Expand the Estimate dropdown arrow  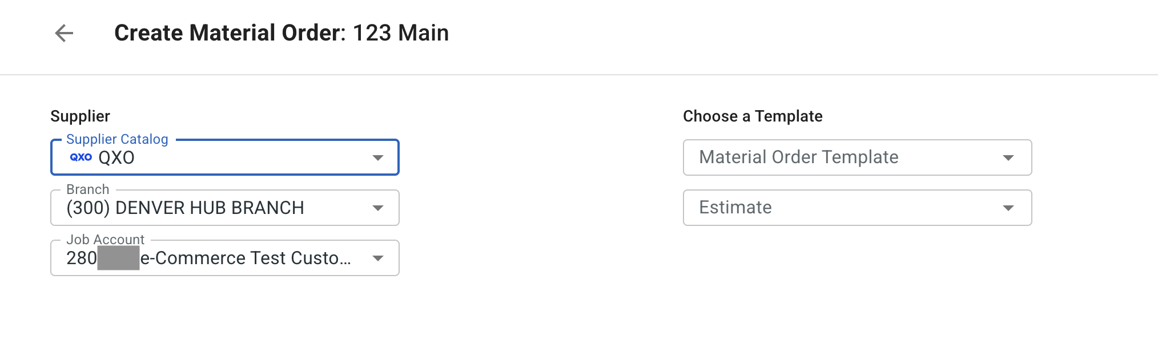[x=1008, y=208]
